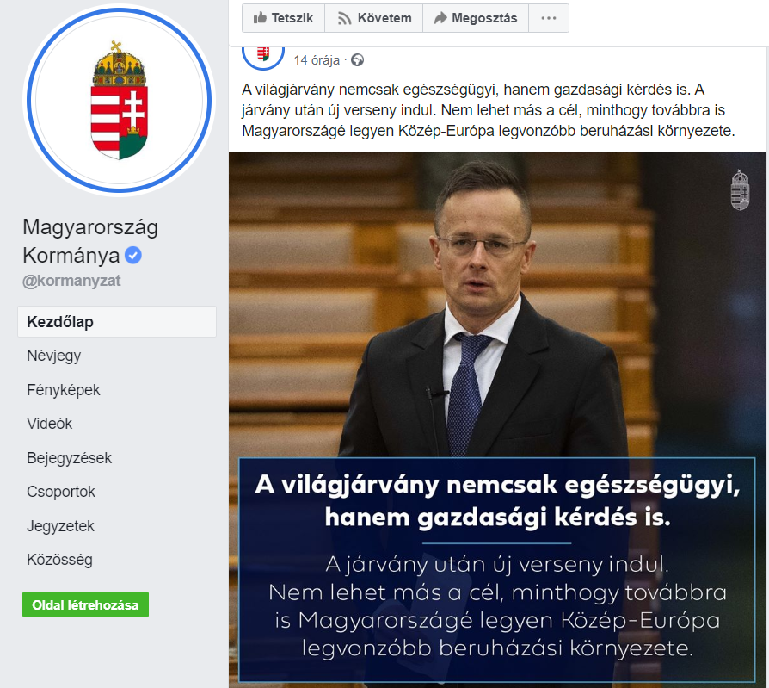Click the coat of arms watermark on the photo
Image resolution: width=769 pixels, height=688 pixels.
point(740,190)
